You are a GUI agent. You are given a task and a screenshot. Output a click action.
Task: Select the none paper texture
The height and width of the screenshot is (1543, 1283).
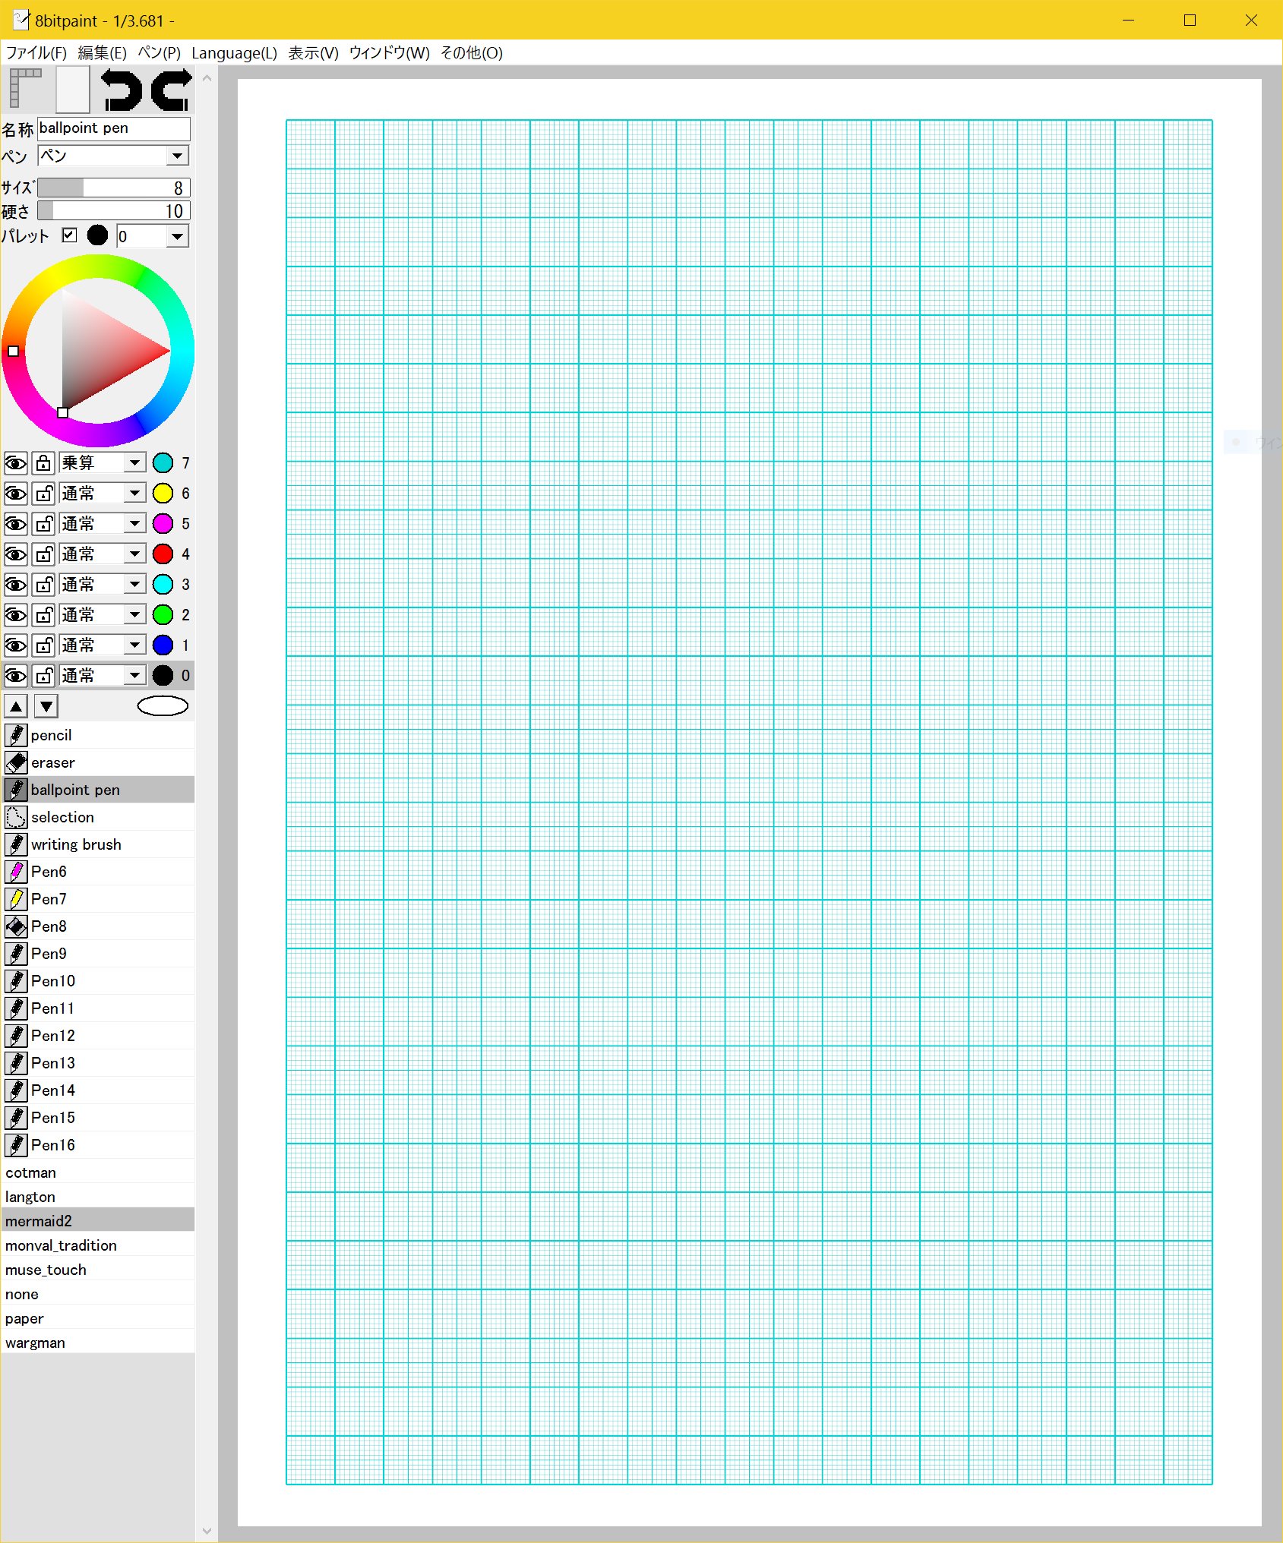(97, 1294)
